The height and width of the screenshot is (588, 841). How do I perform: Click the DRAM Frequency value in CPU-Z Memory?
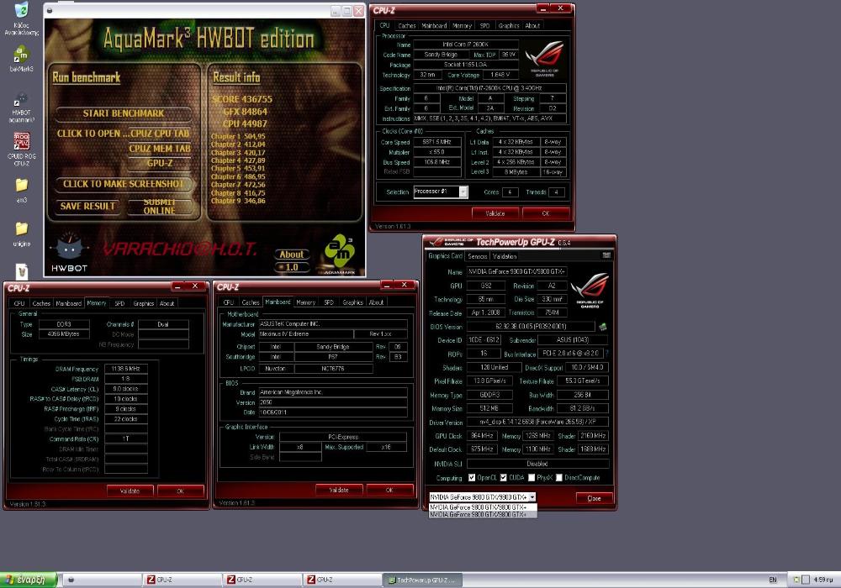(126, 369)
